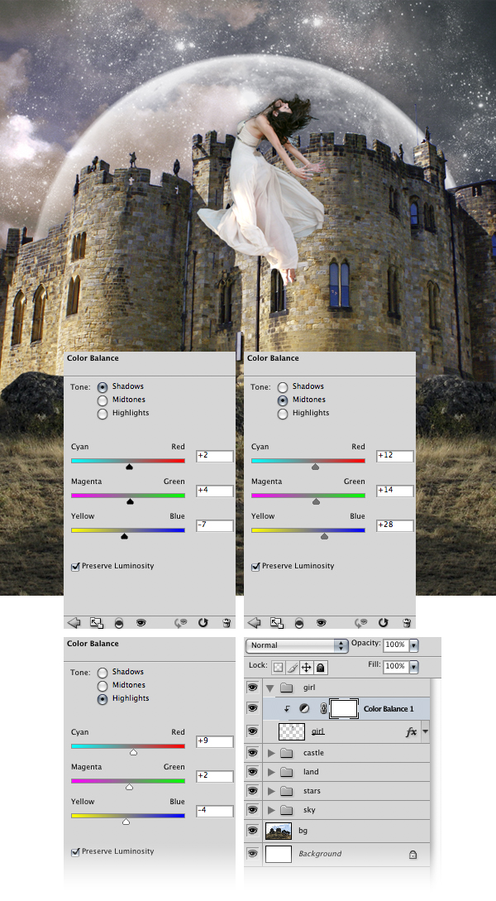Collapse the girl group triangle
The image size is (496, 901).
269,688
